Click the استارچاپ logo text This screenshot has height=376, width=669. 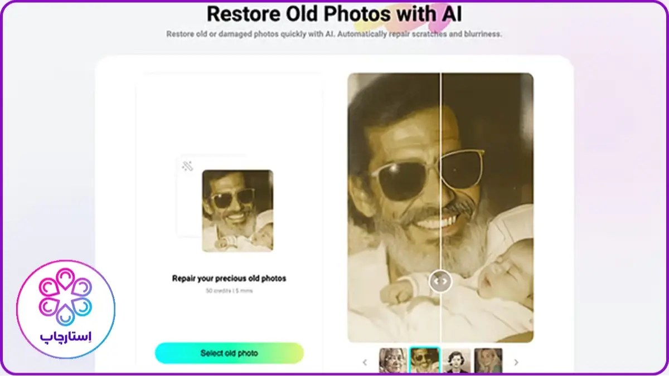point(66,337)
